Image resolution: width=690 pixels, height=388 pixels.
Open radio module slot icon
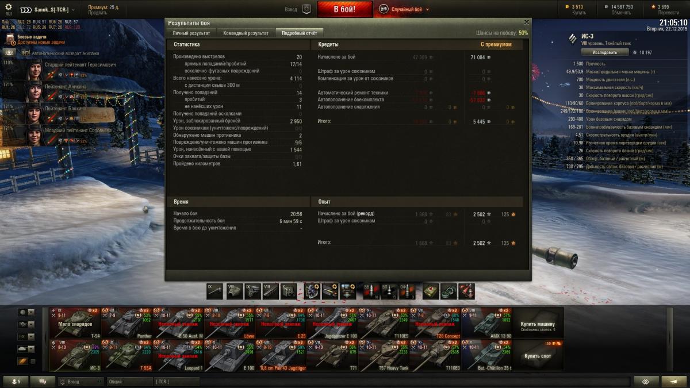(289, 291)
